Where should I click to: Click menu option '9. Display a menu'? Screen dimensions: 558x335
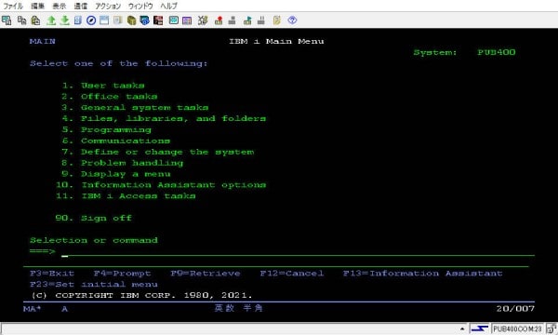(116, 174)
